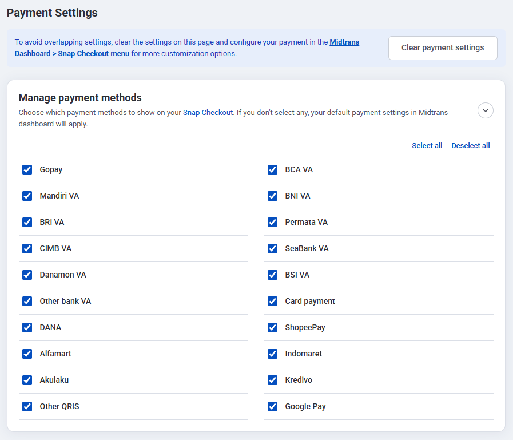Disable the Kredivo checkbox
The height and width of the screenshot is (440, 513).
pyautogui.click(x=273, y=380)
